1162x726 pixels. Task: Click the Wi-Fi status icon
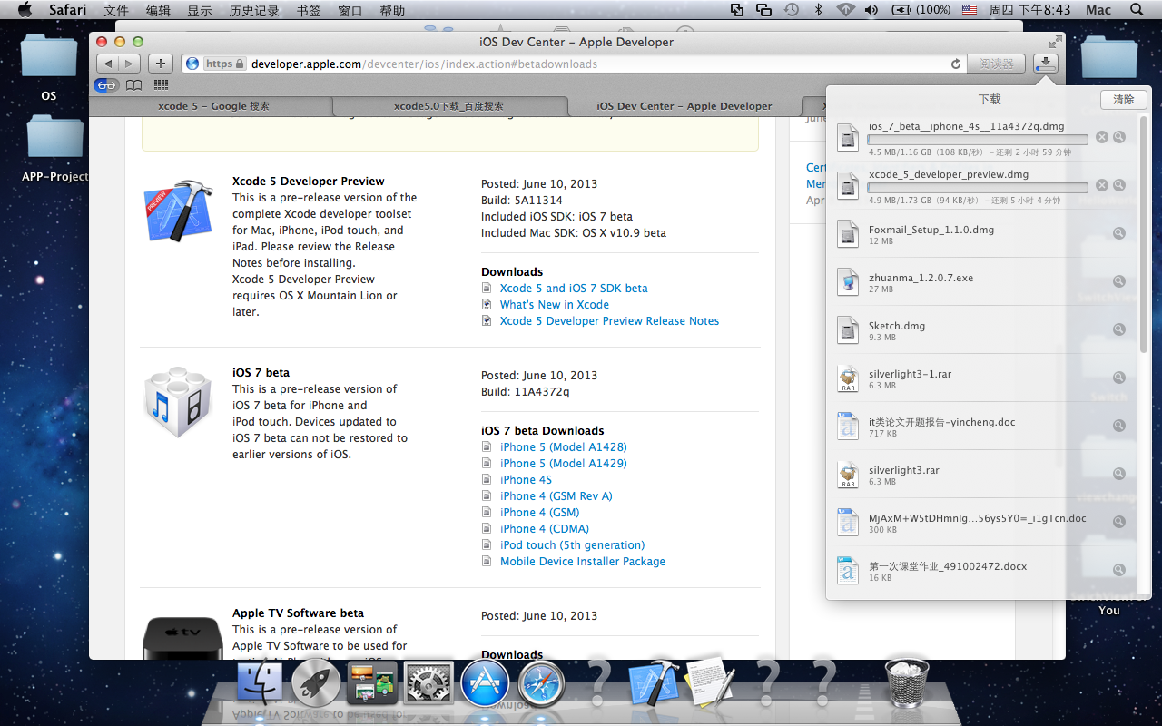tap(845, 10)
